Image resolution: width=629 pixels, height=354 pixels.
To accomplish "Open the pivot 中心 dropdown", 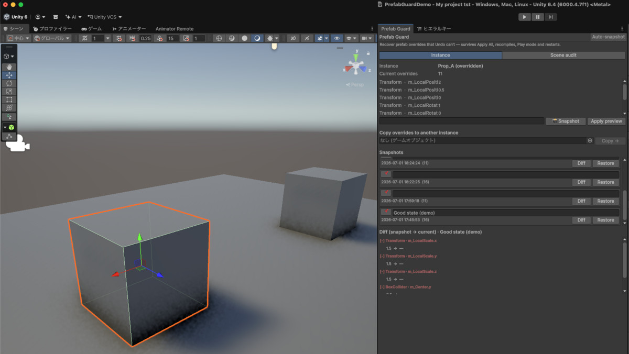I will pos(18,38).
